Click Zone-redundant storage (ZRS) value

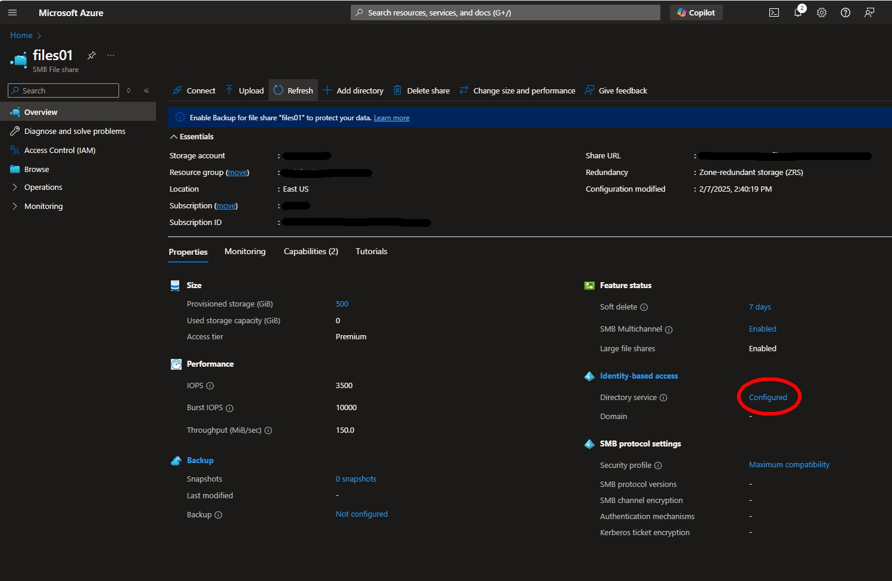pos(751,173)
